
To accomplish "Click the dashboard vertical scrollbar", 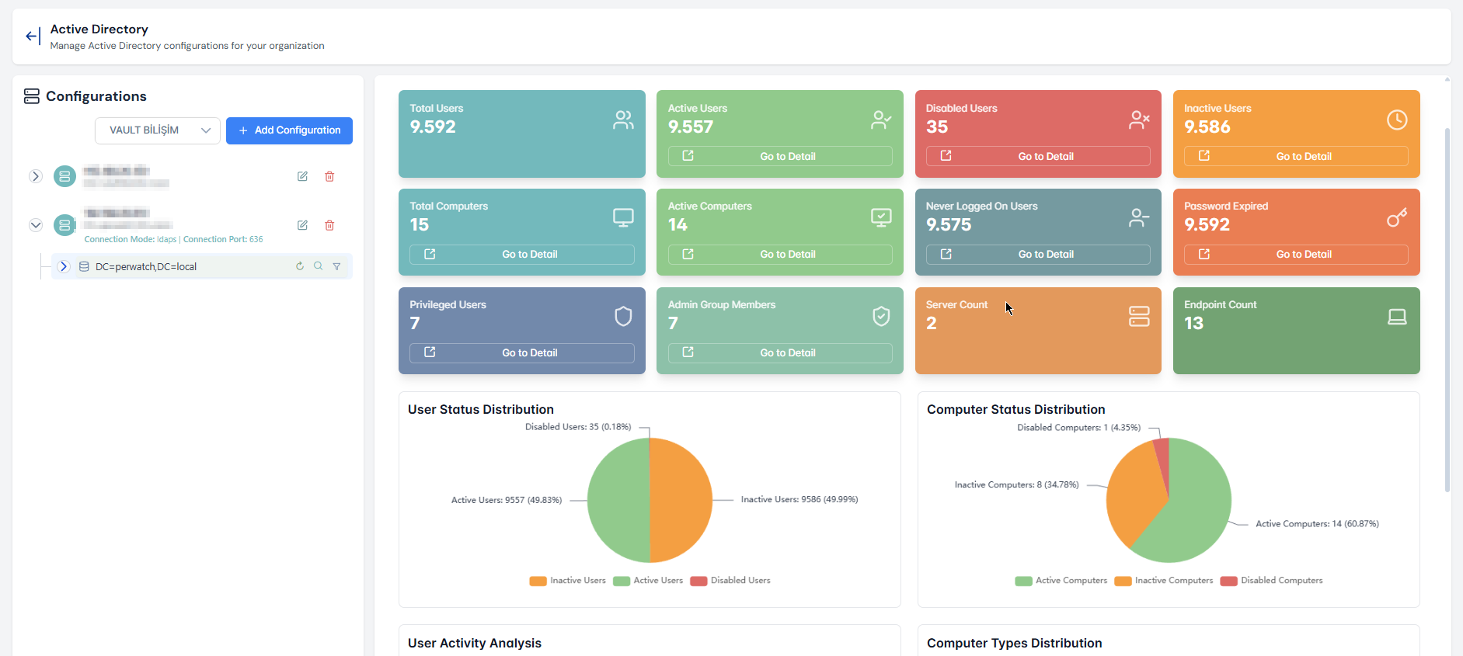I will 1447,311.
